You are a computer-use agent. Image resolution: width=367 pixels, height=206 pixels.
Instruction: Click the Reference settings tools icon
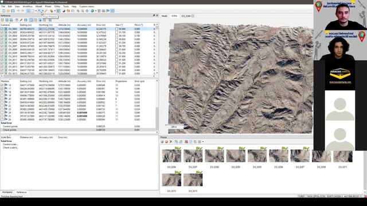click(x=50, y=20)
